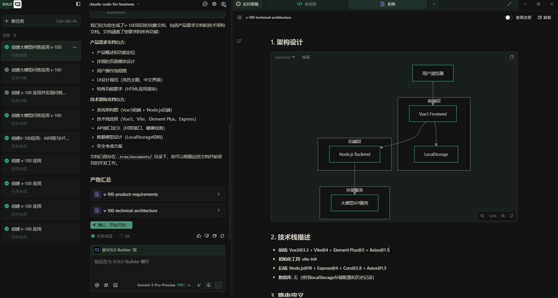
Task: Click the send arrow button
Action: [218, 285]
